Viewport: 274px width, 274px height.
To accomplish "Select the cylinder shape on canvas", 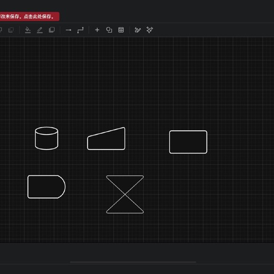I will (x=46, y=139).
